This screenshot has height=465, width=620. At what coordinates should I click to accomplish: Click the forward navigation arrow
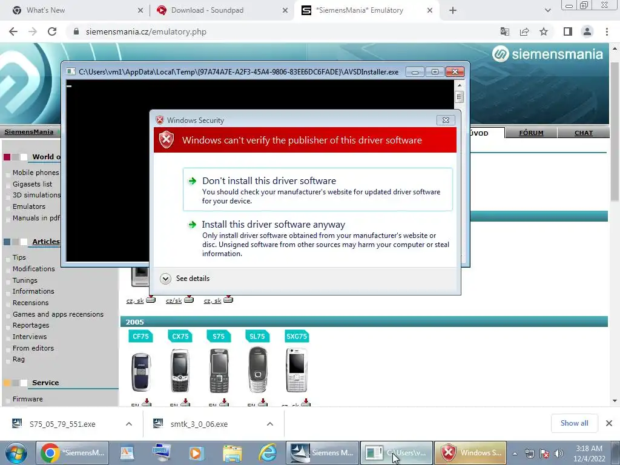[33, 31]
